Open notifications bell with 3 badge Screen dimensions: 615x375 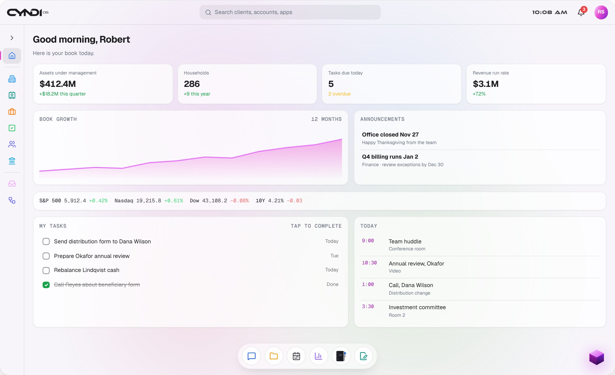[x=581, y=12]
